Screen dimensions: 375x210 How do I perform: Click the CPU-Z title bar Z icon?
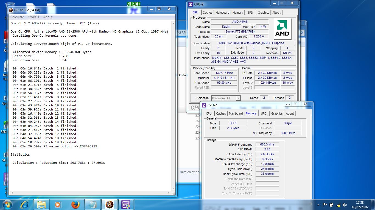[x=191, y=4]
